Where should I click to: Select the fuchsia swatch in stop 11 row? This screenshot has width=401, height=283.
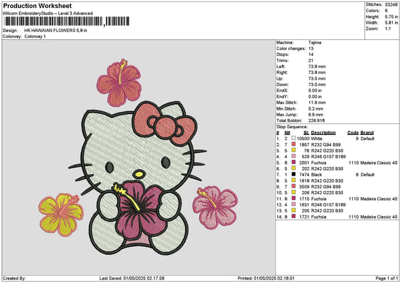point(293,198)
